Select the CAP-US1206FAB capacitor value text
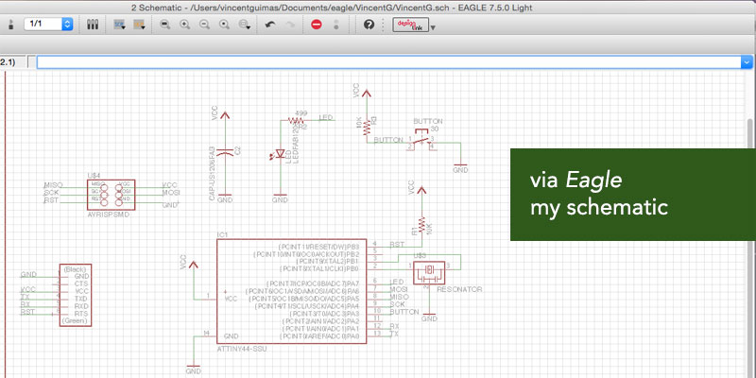 (212, 174)
